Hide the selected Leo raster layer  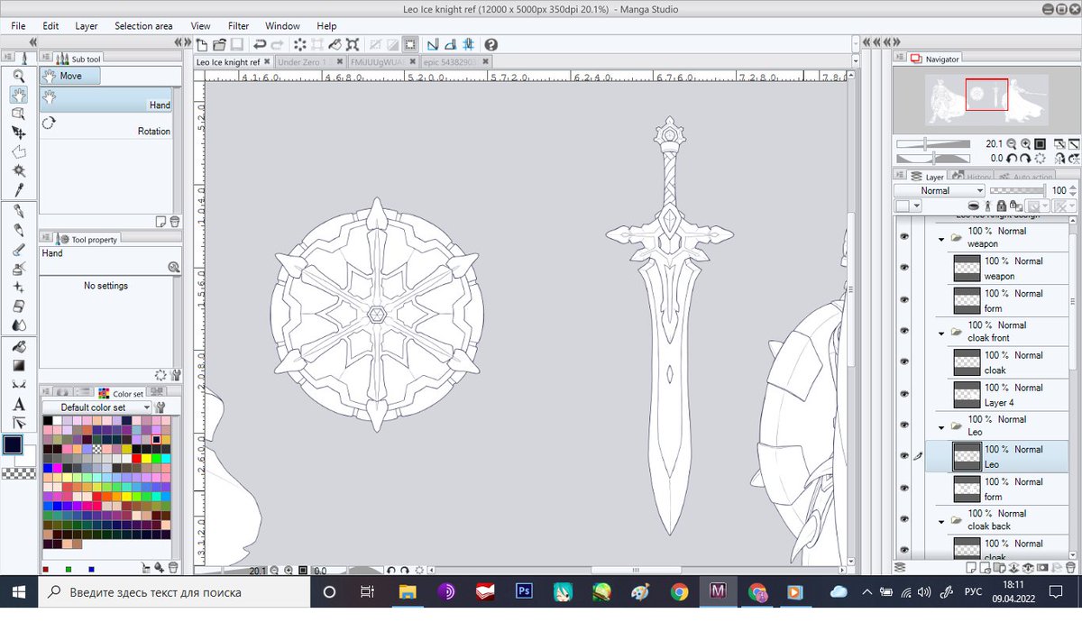point(904,456)
